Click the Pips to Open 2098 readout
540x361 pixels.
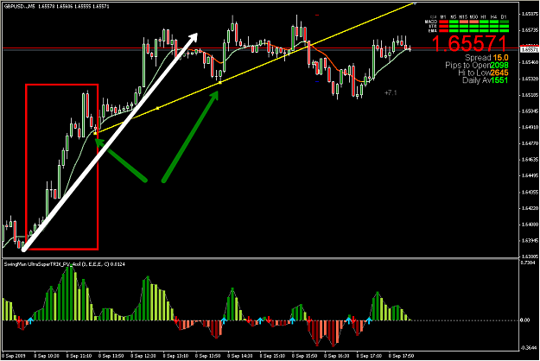click(477, 65)
